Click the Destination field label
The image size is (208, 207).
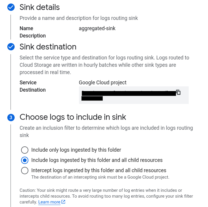33,90
